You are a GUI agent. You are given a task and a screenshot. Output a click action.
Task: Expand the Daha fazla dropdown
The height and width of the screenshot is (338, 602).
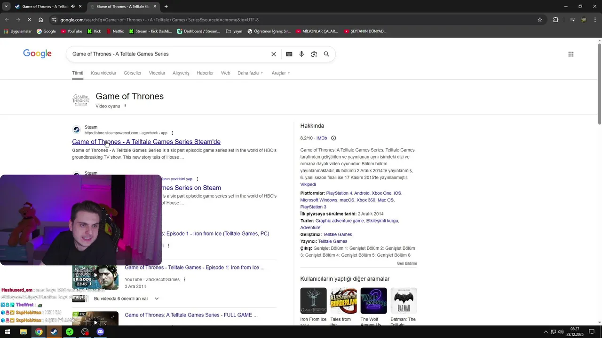[250, 73]
